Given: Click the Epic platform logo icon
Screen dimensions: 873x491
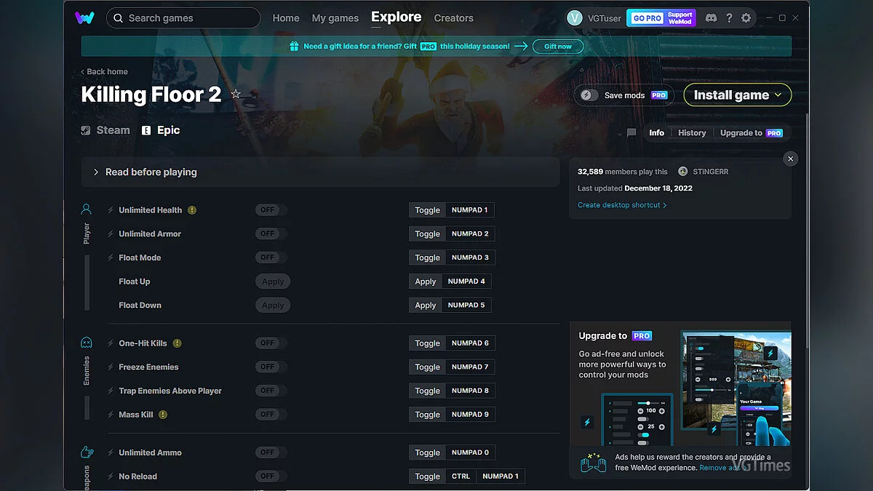Looking at the screenshot, I should point(146,131).
